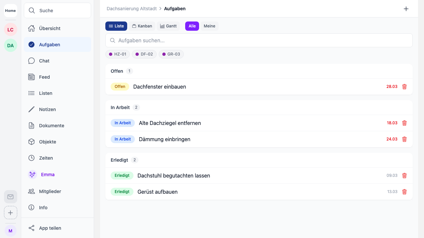Open the Dokumente section
Screen dimensions: 424x238
(51, 126)
